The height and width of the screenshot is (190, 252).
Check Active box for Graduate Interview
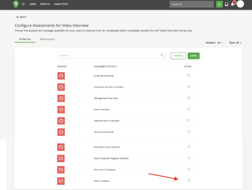tap(188, 75)
